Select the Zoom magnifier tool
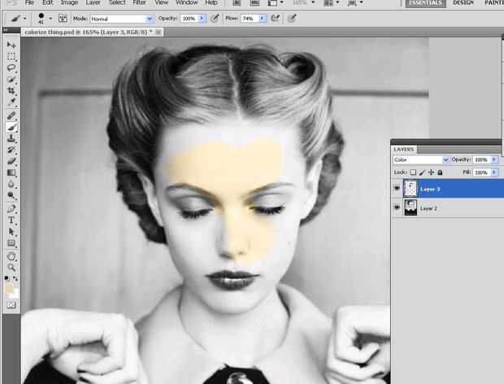The width and height of the screenshot is (504, 384). 11,267
